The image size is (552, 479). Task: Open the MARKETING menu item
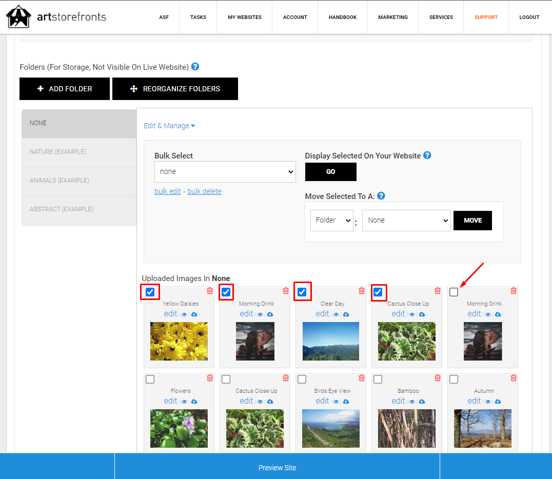(392, 17)
